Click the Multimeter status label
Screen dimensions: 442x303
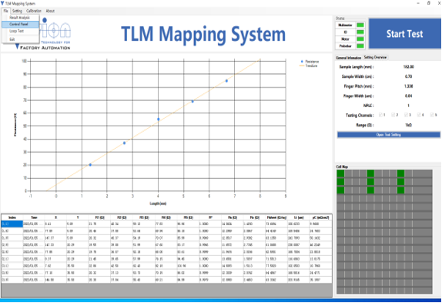[x=345, y=25]
